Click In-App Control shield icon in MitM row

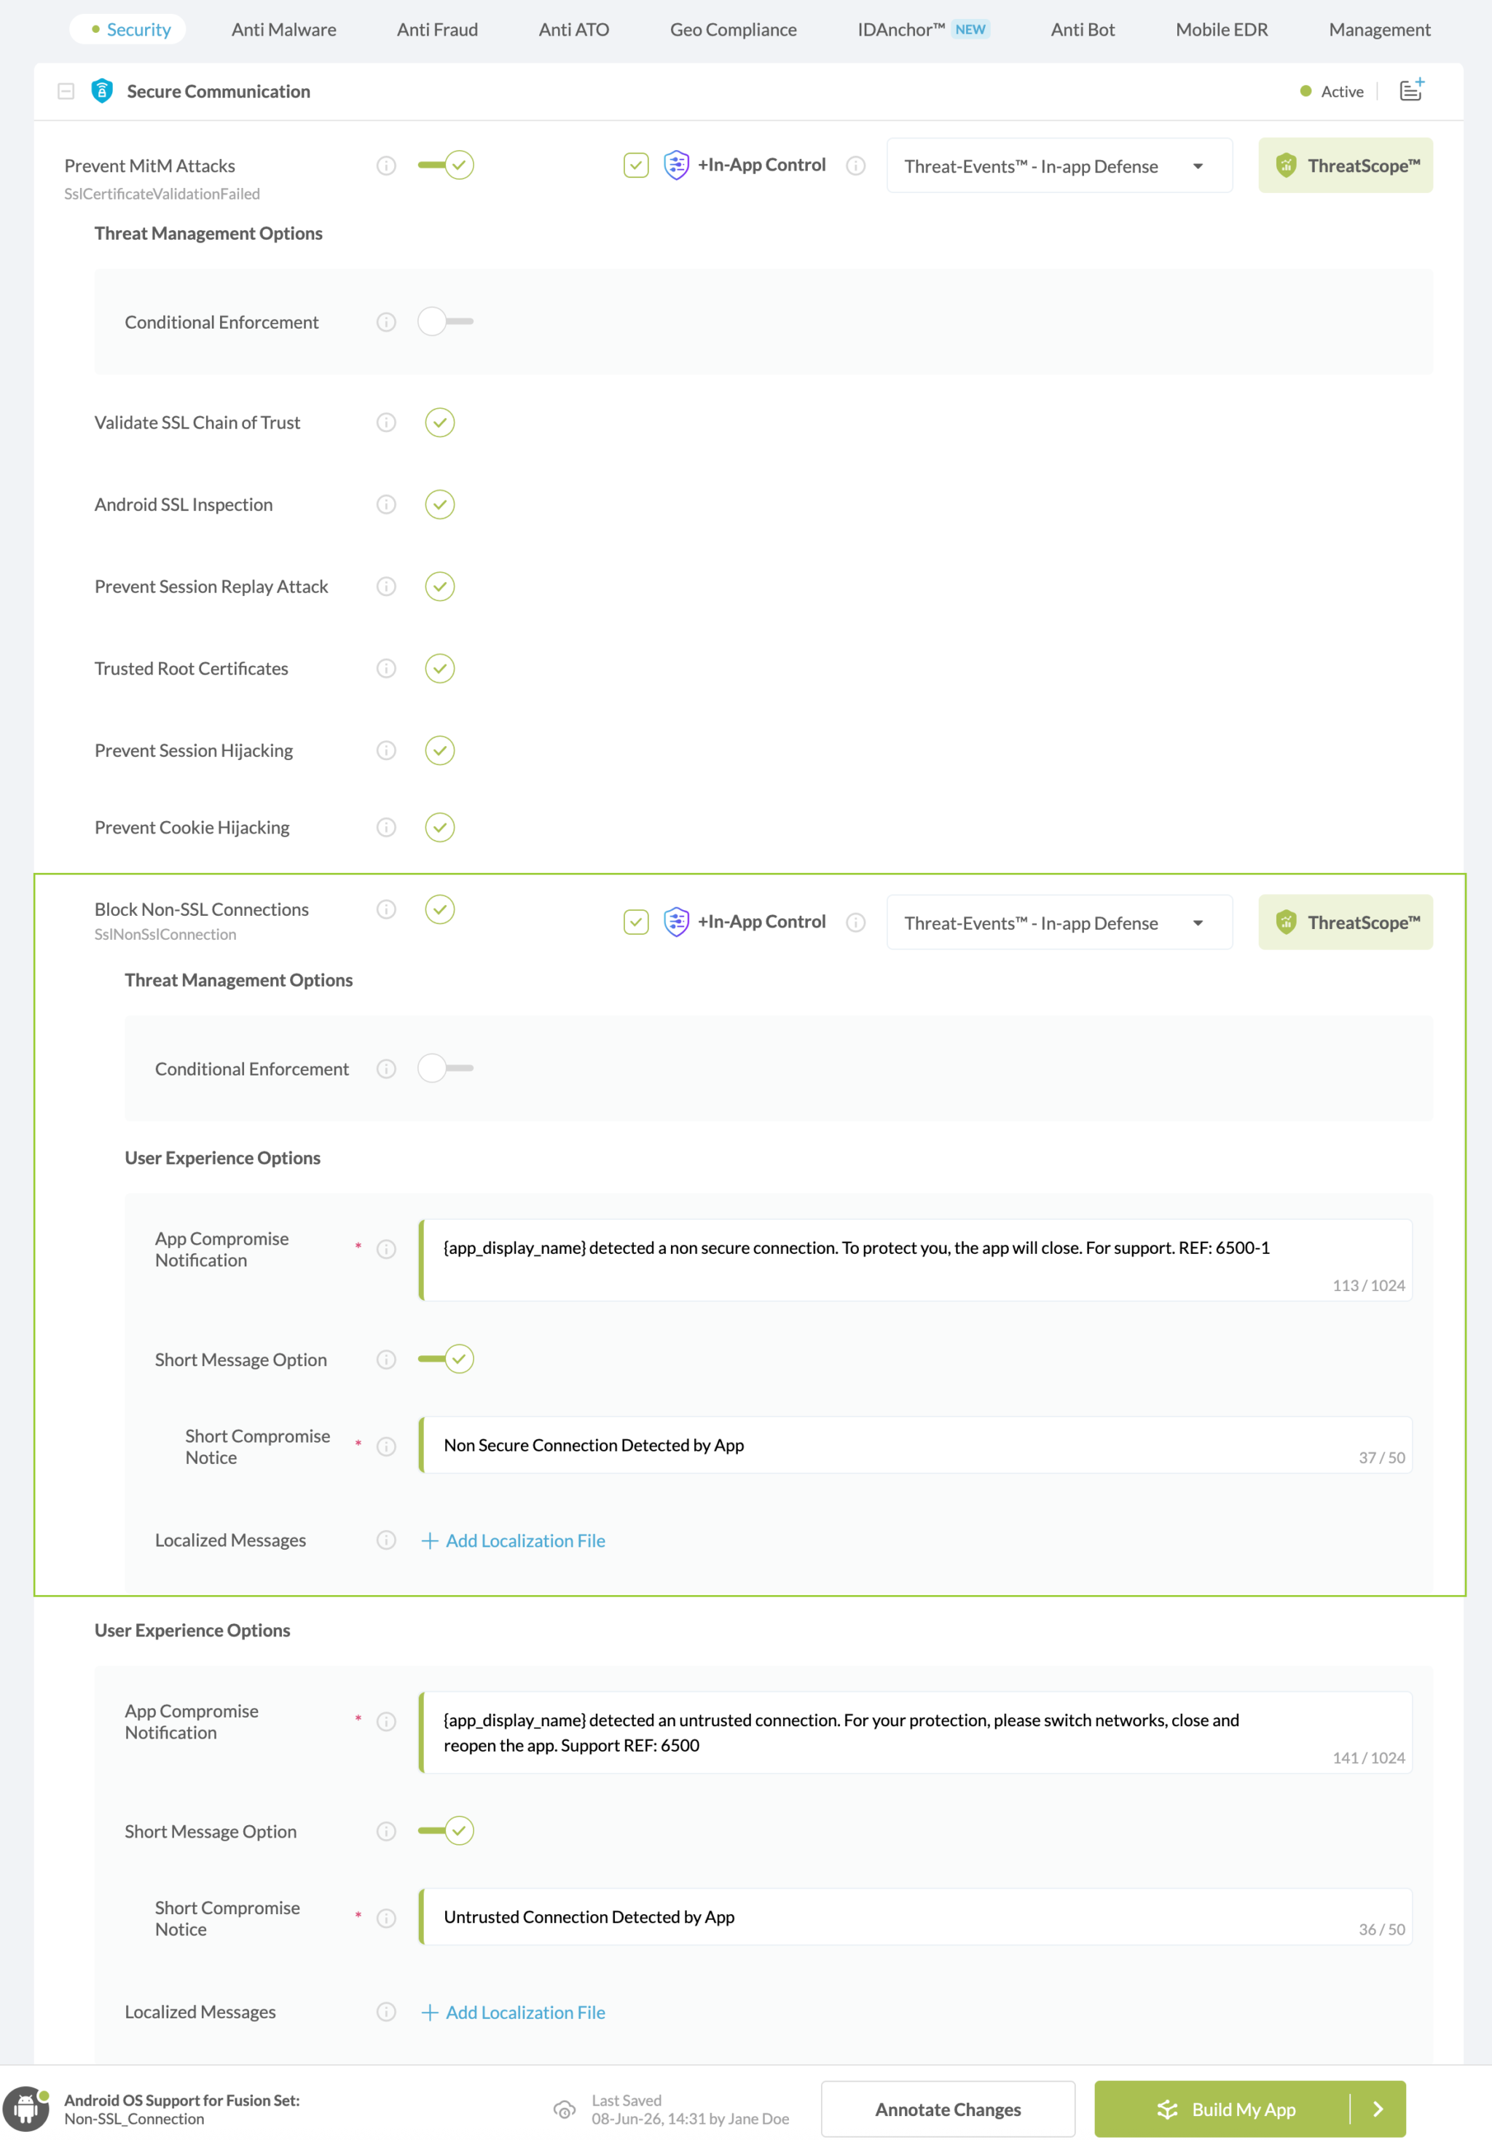pos(677,165)
